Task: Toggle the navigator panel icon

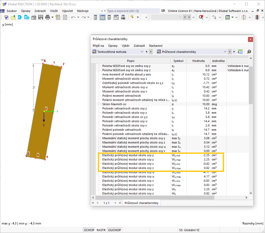Action: [95, 17]
